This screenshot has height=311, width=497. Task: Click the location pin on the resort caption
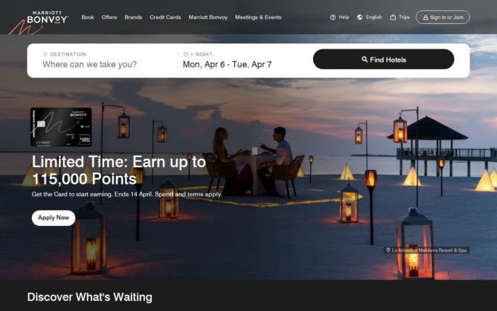tap(388, 250)
